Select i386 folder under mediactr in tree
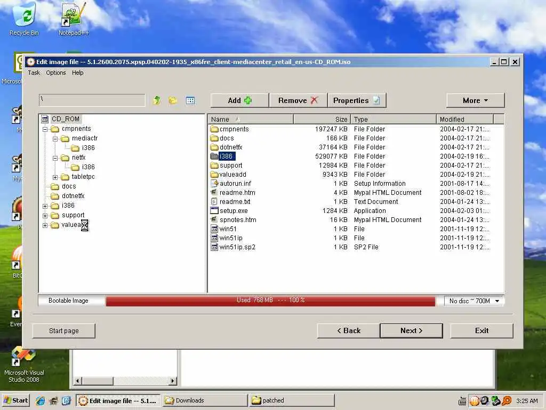Screen dimensions: 546x410 (x=88, y=148)
